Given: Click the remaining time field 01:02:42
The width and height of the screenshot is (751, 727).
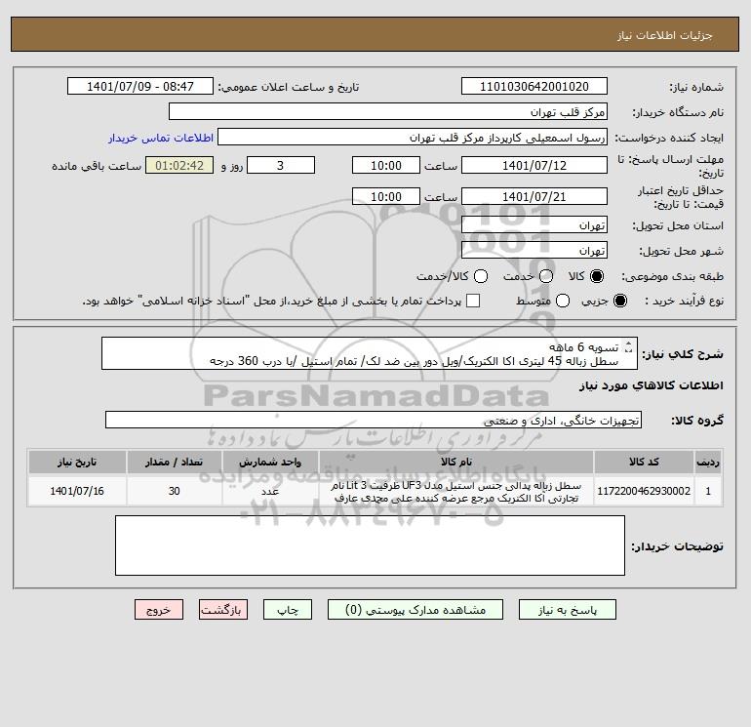Looking at the screenshot, I should [179, 165].
